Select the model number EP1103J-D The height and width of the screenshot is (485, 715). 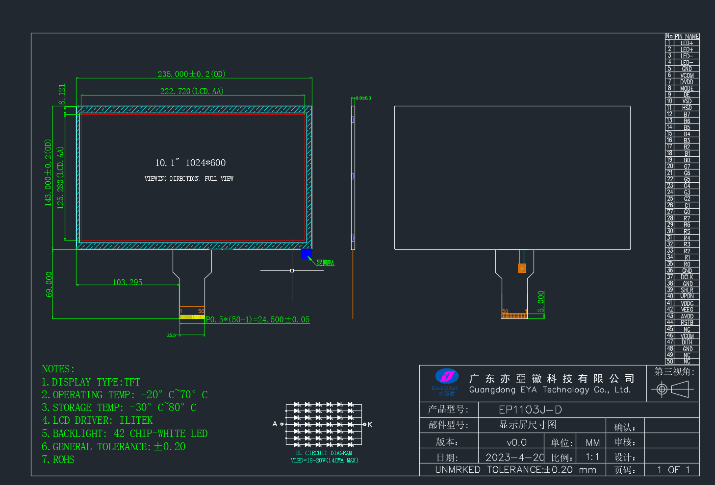pos(530,410)
